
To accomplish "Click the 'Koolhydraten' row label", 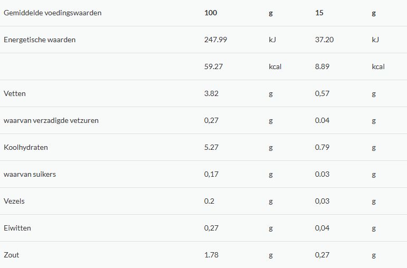I will tap(26, 147).
